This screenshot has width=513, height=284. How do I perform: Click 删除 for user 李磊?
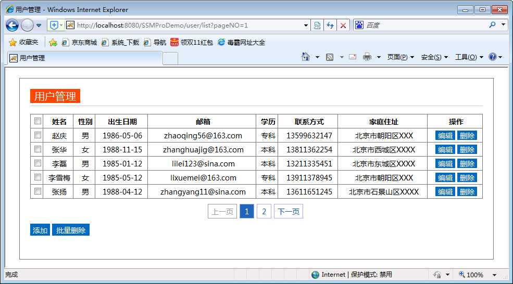467,164
